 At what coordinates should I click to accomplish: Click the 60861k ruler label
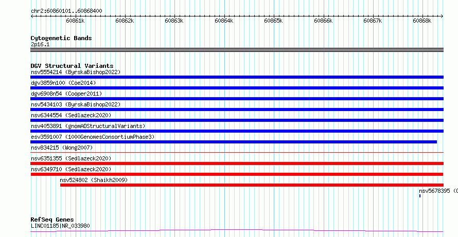pos(76,21)
